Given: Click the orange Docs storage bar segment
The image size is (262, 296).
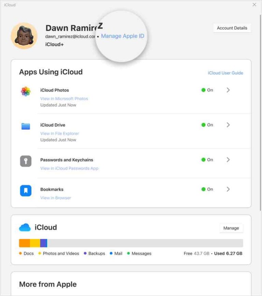Looking at the screenshot, I should 25,243.
